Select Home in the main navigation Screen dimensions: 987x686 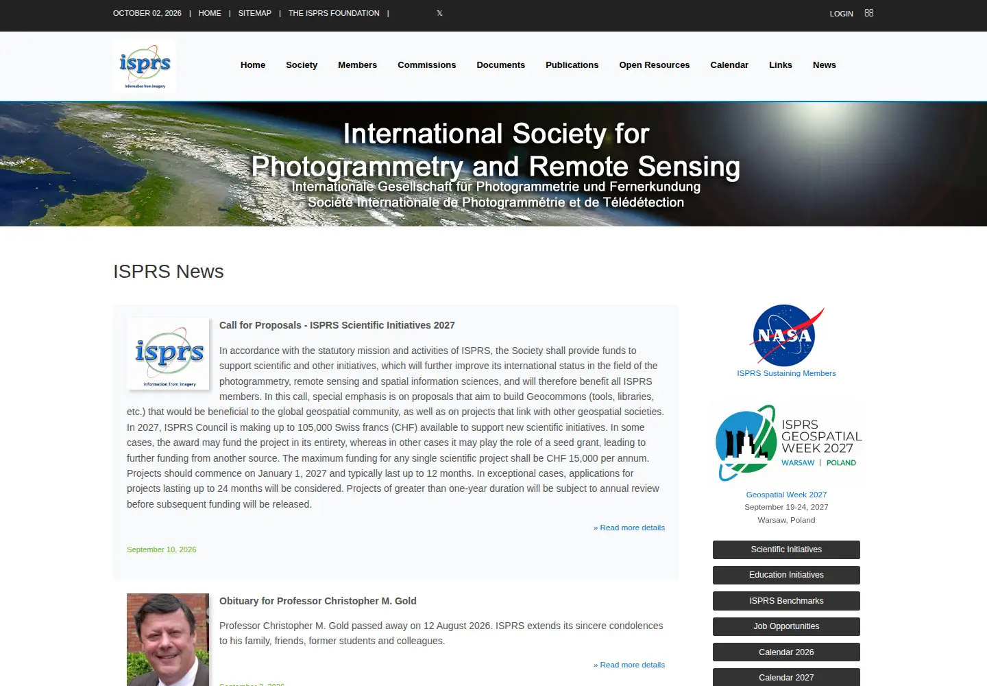click(x=253, y=65)
